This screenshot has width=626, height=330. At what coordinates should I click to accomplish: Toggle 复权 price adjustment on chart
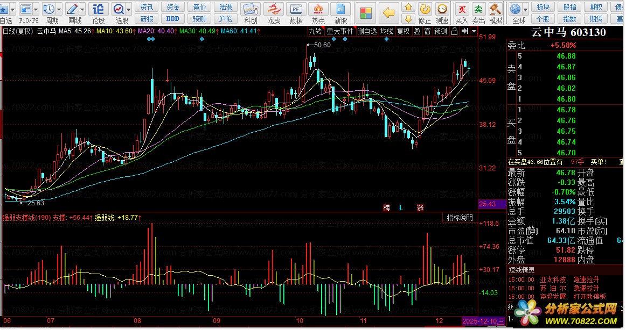click(403, 31)
